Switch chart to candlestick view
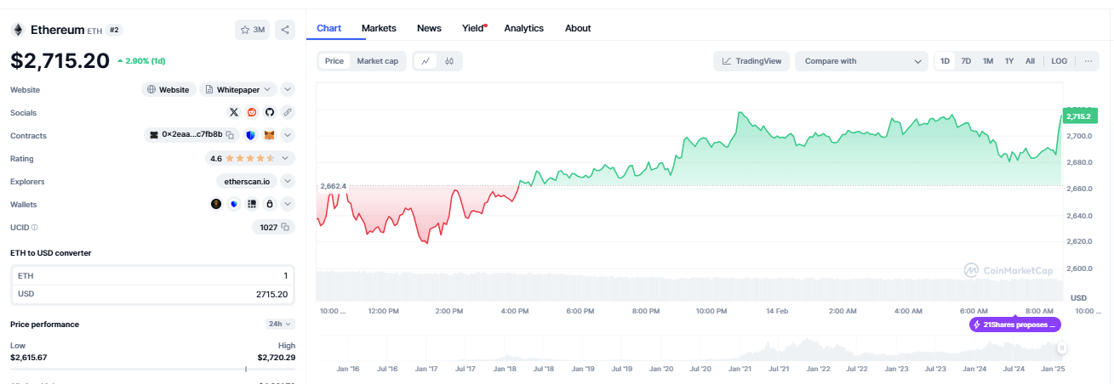 click(448, 61)
